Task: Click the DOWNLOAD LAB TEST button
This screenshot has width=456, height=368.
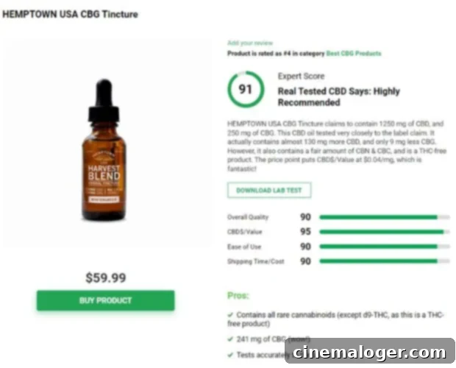Action: (269, 190)
